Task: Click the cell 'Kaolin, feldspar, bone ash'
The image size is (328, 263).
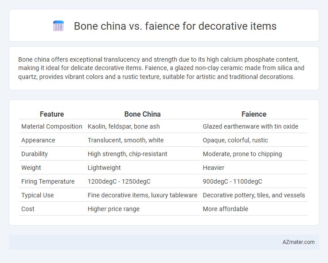Action: click(124, 126)
